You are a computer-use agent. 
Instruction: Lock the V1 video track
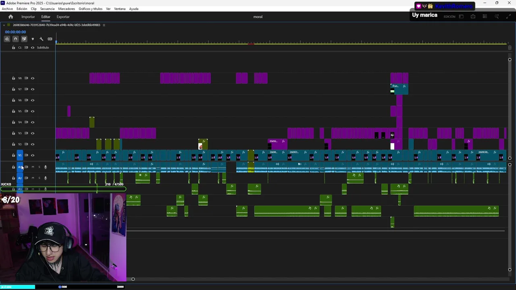[x=13, y=155]
